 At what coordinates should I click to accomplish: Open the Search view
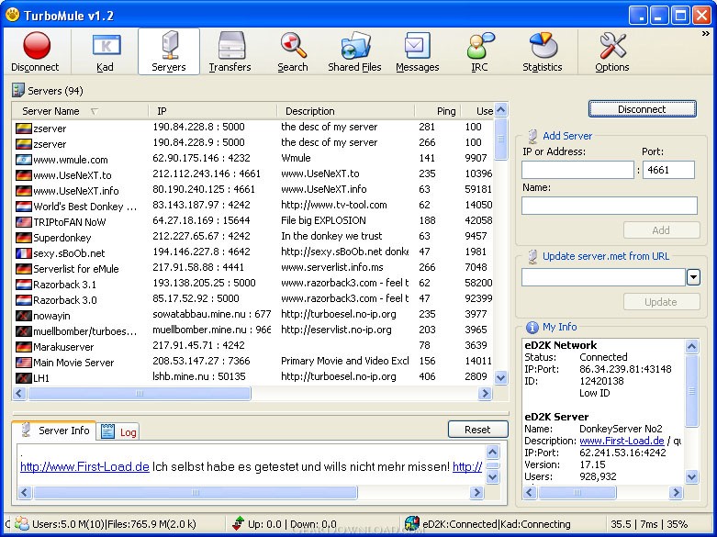tap(293, 51)
